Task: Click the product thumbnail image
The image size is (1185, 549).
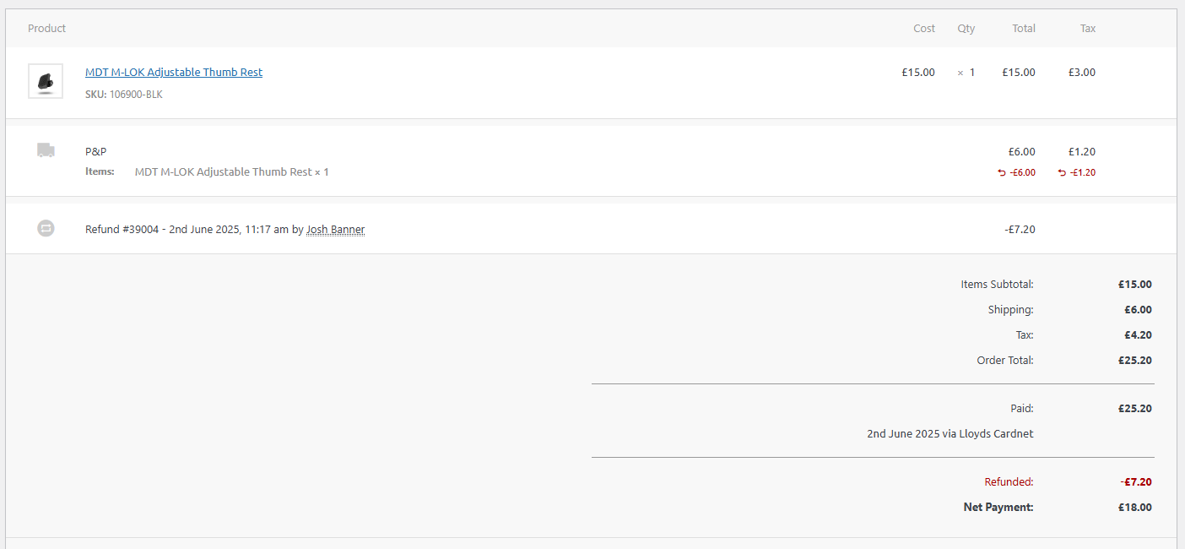Action: (46, 81)
